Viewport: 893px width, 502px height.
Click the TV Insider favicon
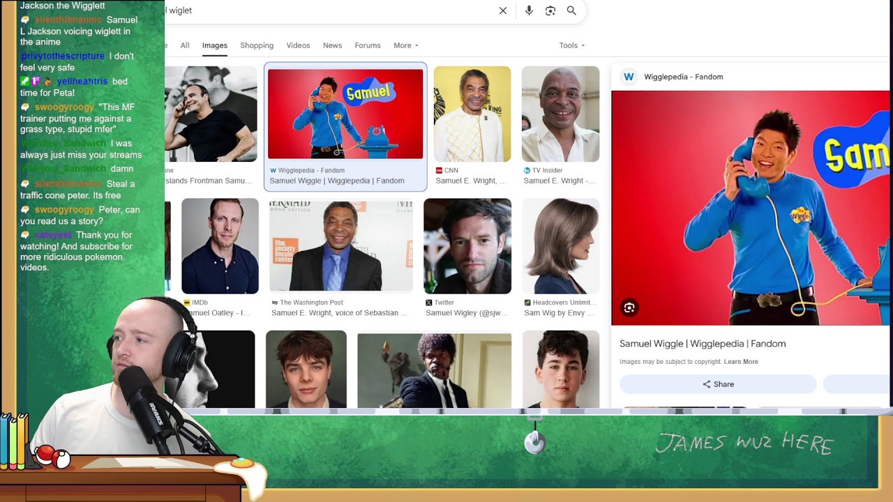click(x=527, y=170)
